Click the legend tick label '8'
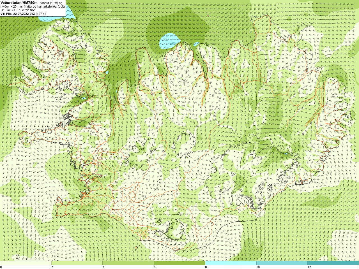Viewport: 359px width, 269px height. pyautogui.click(x=206, y=267)
